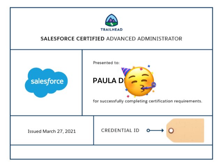The image size is (223, 164).
Task: Click the 'Presented to:' label
Action: (106, 63)
